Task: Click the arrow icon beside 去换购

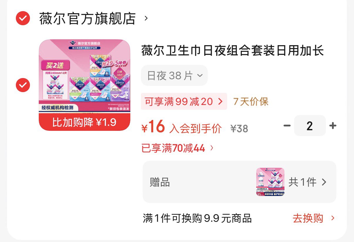Action: pos(333,218)
